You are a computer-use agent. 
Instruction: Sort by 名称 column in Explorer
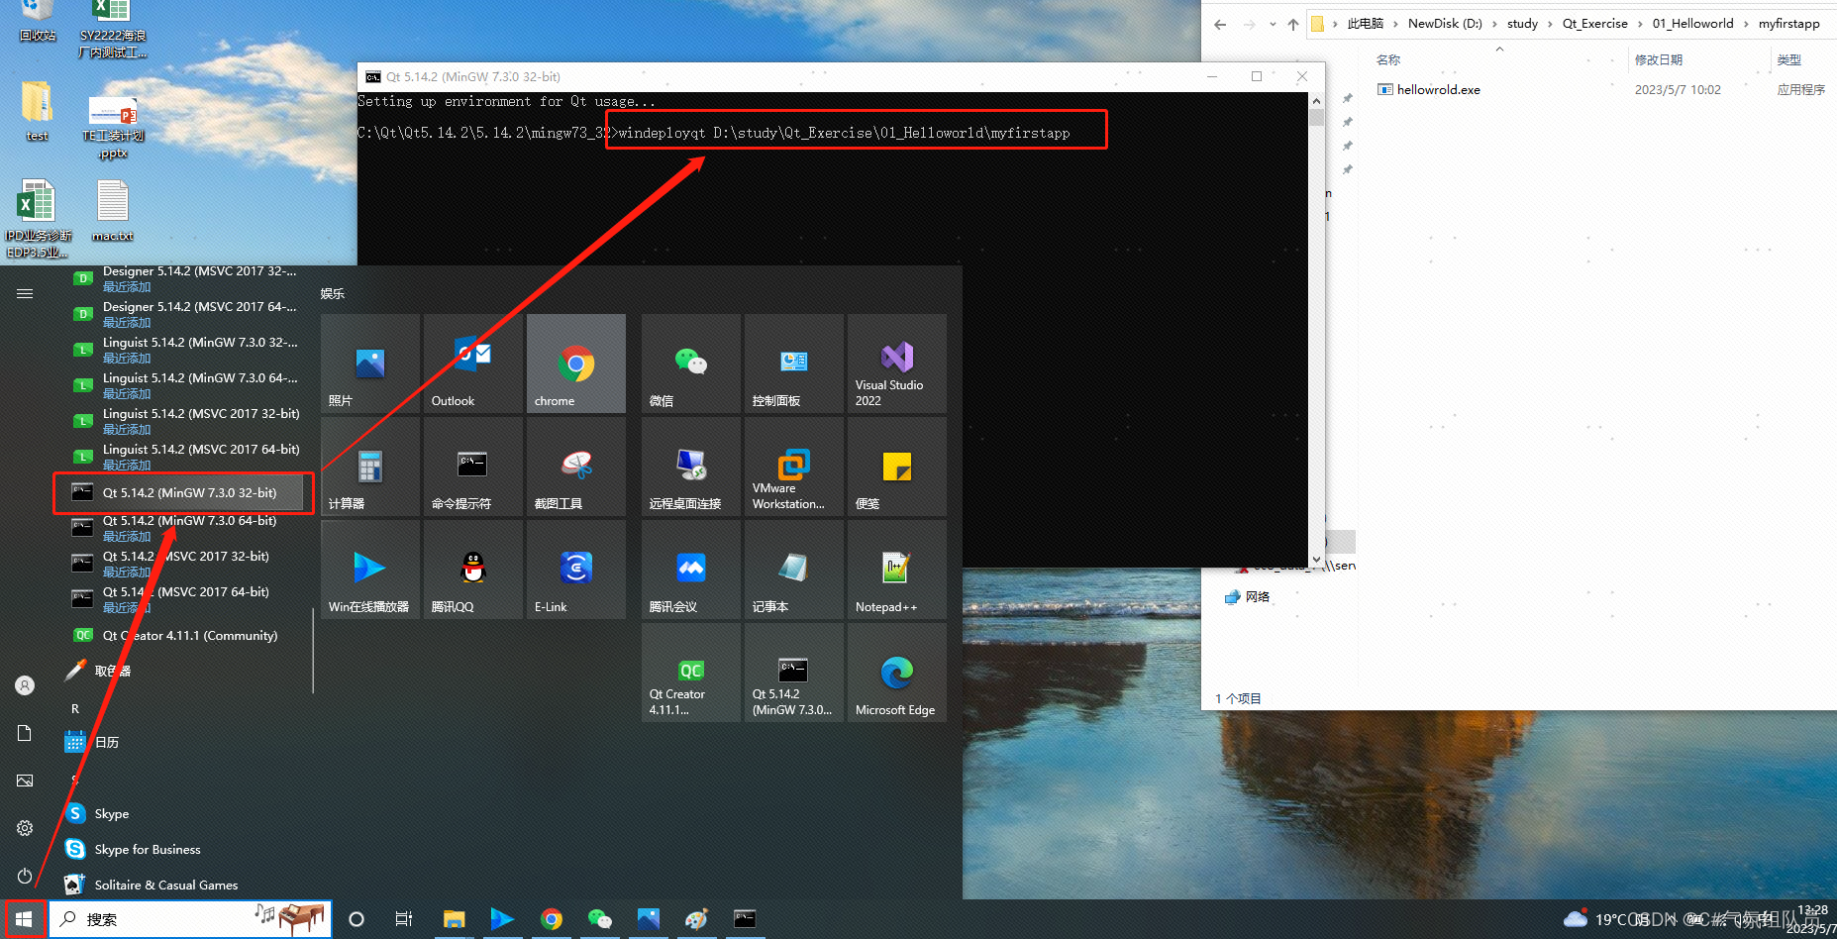pyautogui.click(x=1388, y=60)
